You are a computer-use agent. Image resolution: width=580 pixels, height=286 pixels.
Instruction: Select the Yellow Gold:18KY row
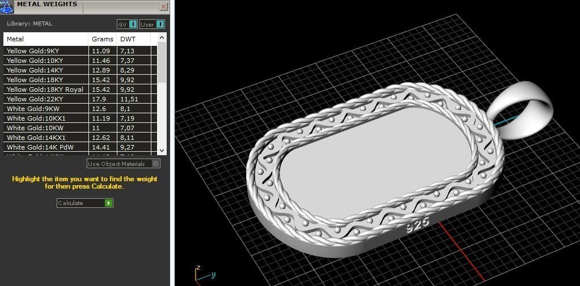click(x=81, y=80)
